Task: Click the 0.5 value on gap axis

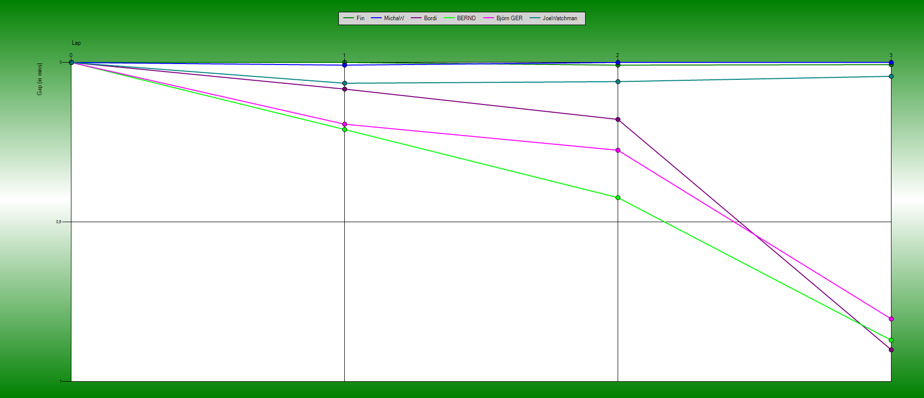Action: click(x=59, y=222)
